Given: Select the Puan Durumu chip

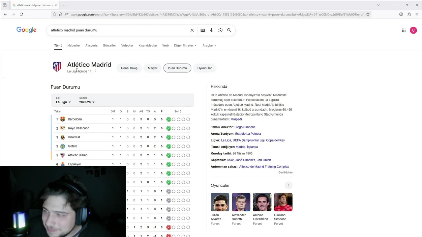Looking at the screenshot, I should point(177,68).
